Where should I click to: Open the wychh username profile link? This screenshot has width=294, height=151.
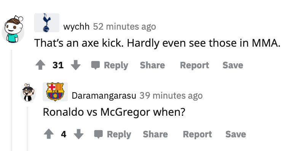click(76, 27)
